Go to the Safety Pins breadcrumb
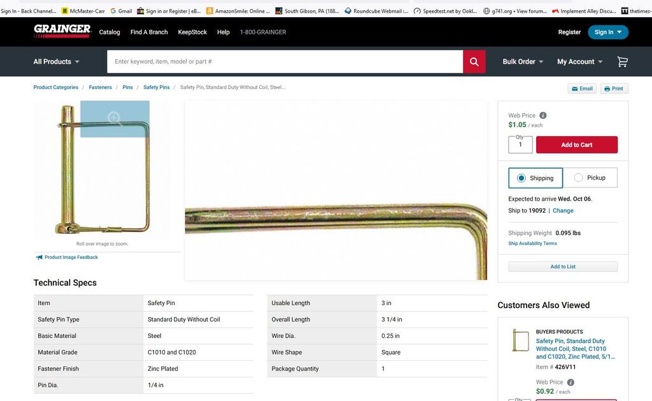 (x=157, y=87)
